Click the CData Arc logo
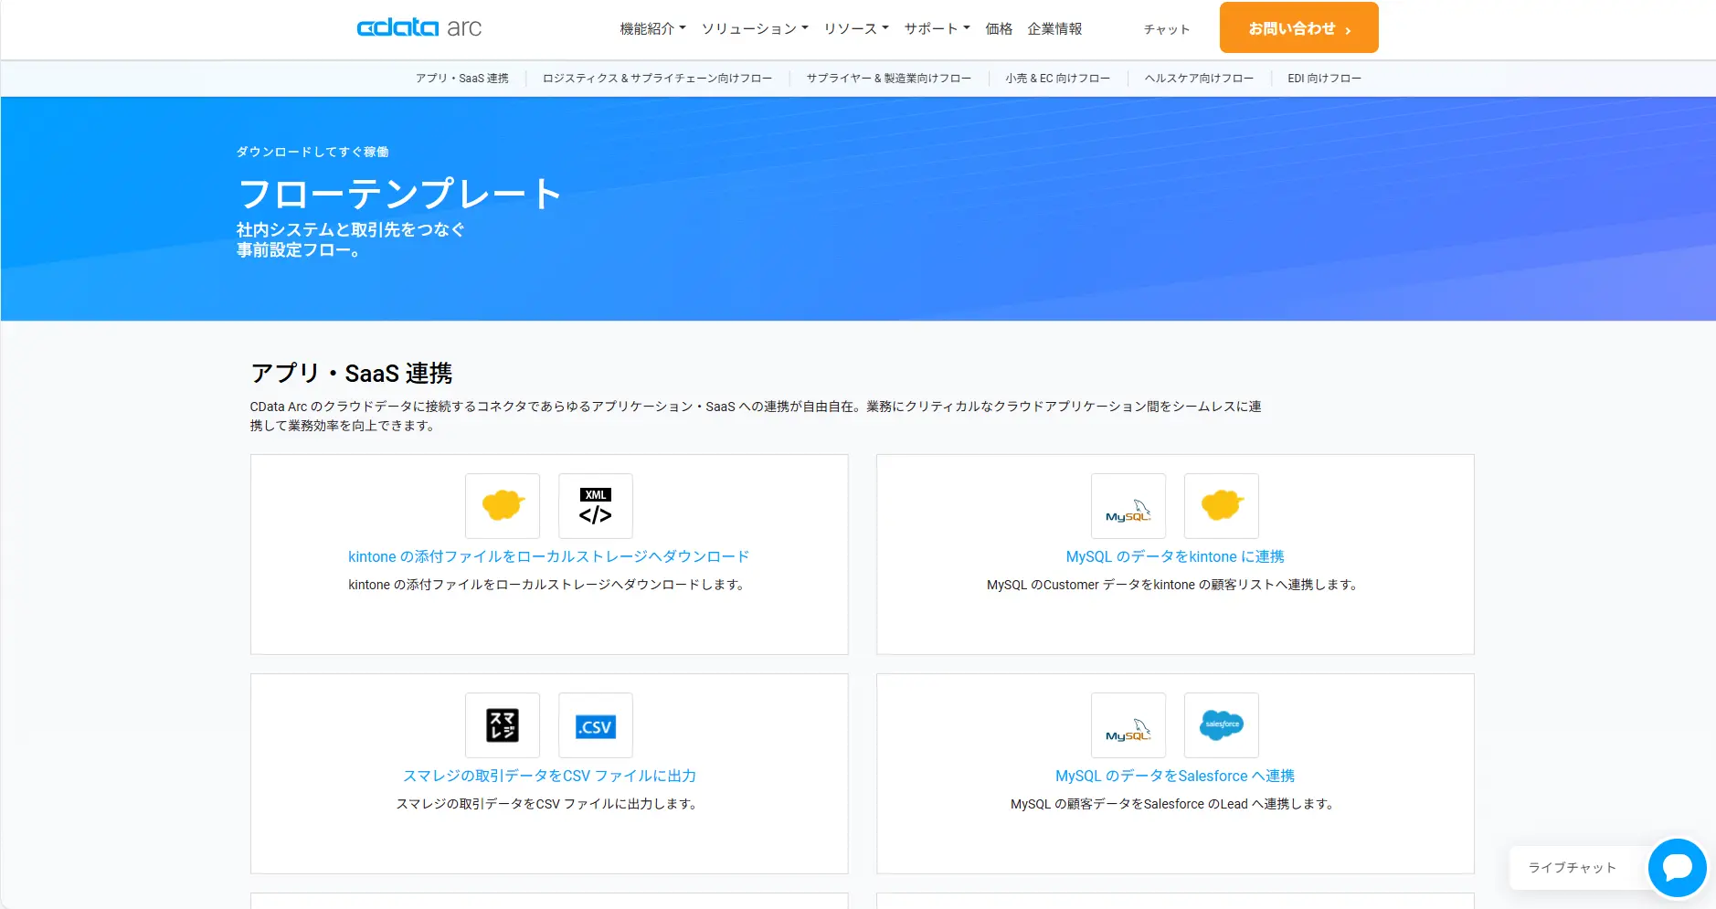Screen dimensions: 1716x909 click(419, 26)
